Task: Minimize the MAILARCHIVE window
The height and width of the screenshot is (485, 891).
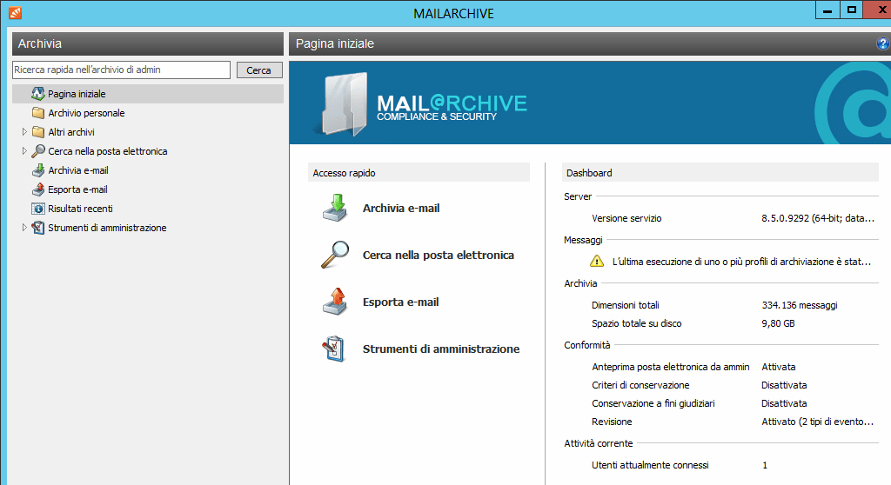Action: point(827,10)
